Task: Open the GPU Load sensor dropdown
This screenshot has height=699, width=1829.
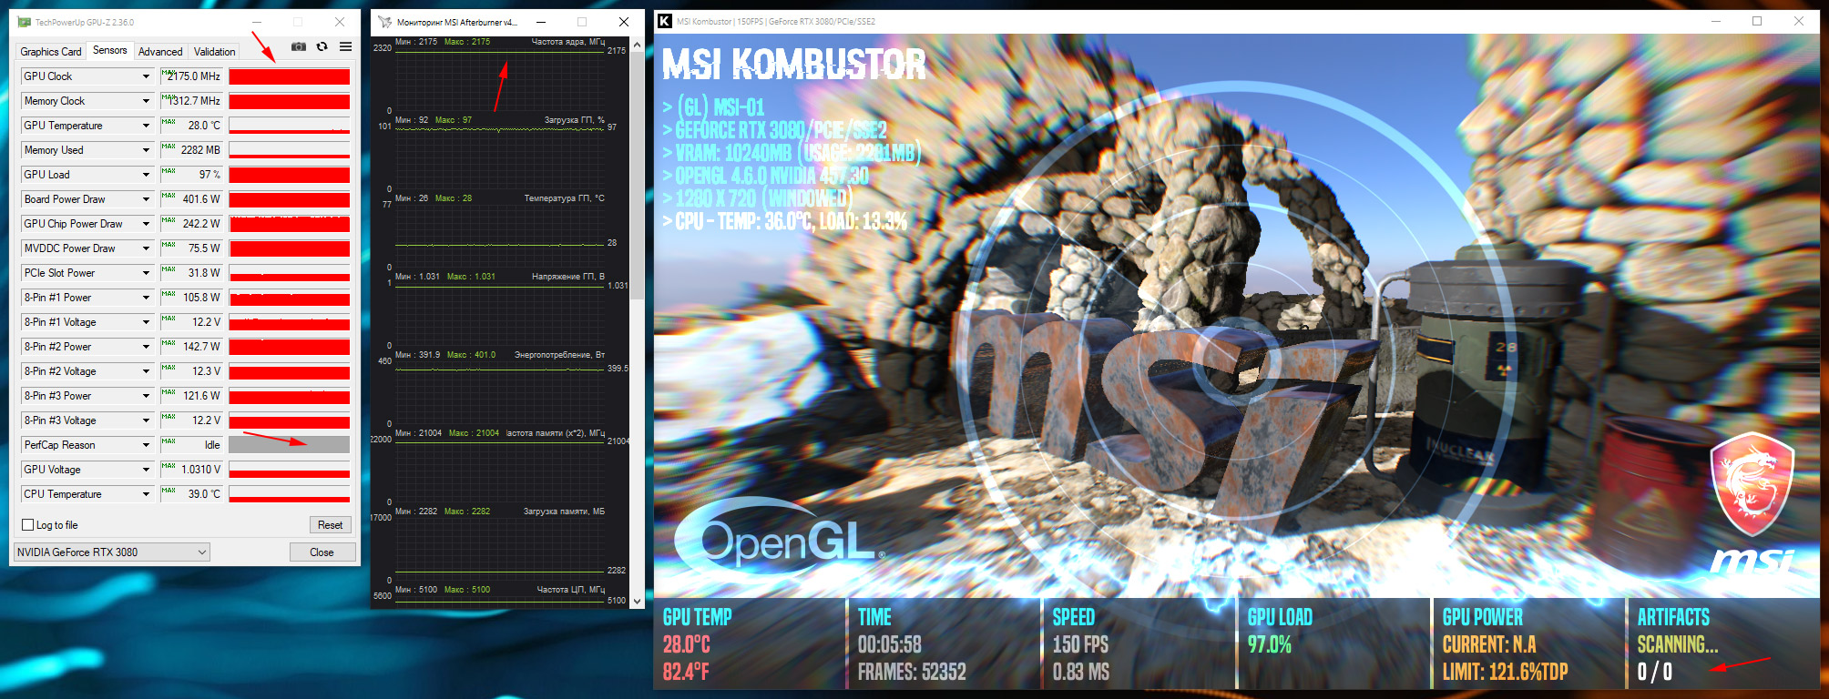Action: pos(146,175)
